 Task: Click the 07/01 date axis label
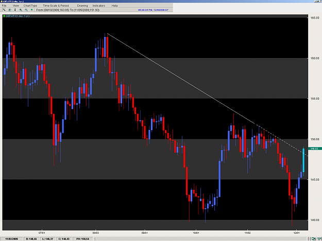tap(42, 233)
